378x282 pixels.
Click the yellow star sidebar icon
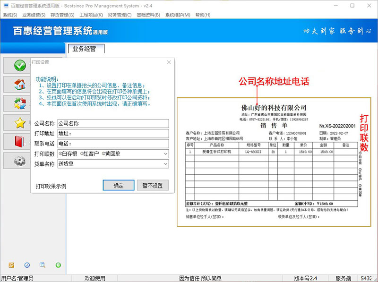[x=20, y=123]
